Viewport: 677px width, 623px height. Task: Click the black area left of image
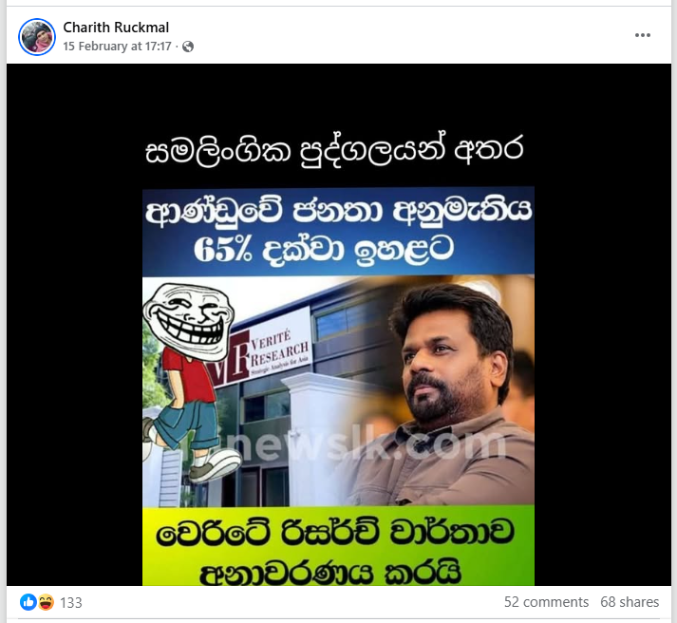[x=74, y=325]
